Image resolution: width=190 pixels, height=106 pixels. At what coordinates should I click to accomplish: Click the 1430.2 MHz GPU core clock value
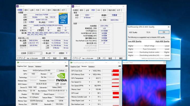coord(96,71)
